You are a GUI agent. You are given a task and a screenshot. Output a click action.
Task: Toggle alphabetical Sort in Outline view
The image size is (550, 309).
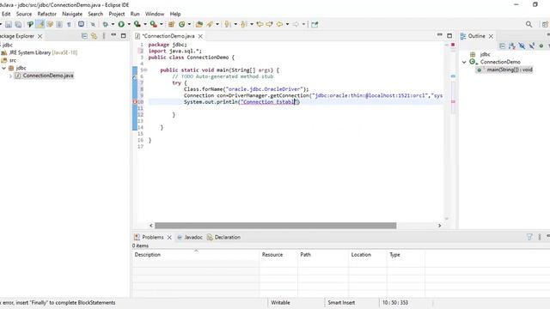pos(512,45)
